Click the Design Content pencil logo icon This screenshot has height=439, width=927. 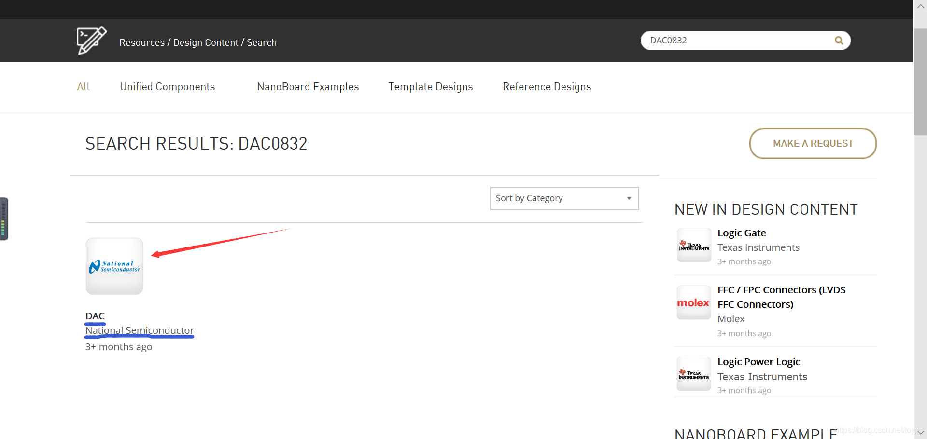[91, 41]
